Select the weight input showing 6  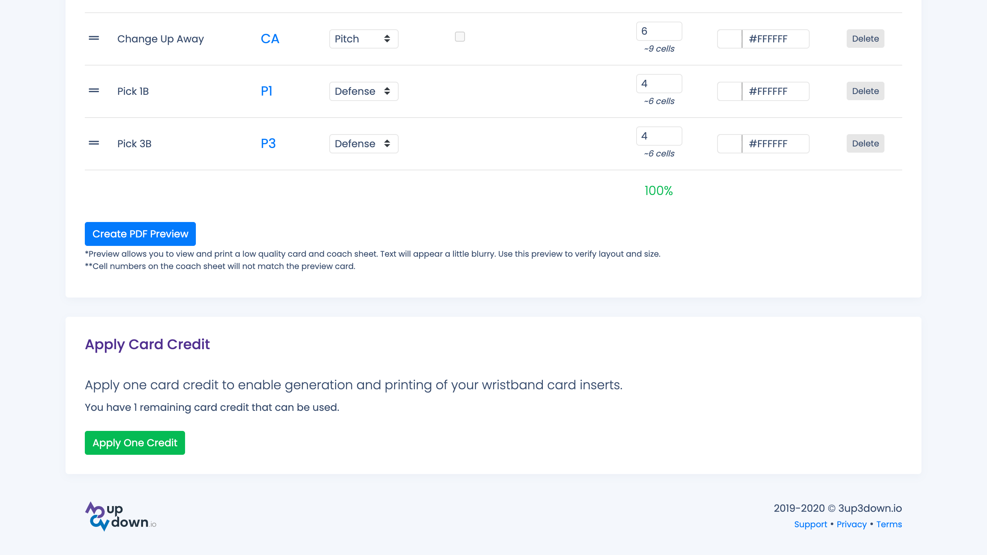coord(659,31)
